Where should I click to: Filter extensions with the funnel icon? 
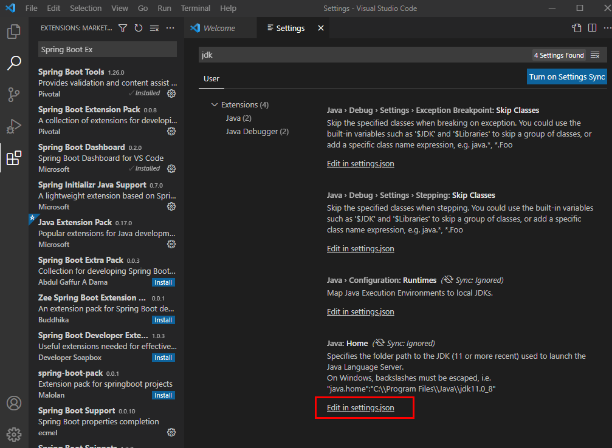pos(123,28)
